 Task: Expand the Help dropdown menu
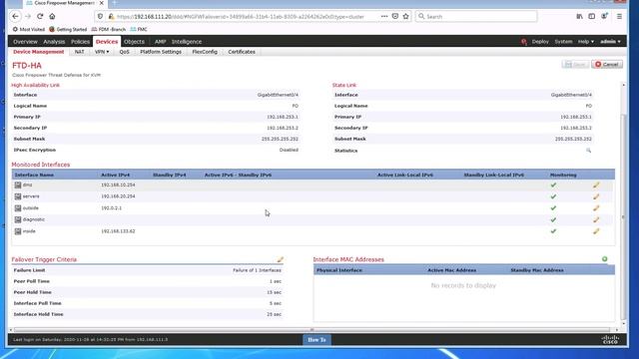tap(586, 42)
